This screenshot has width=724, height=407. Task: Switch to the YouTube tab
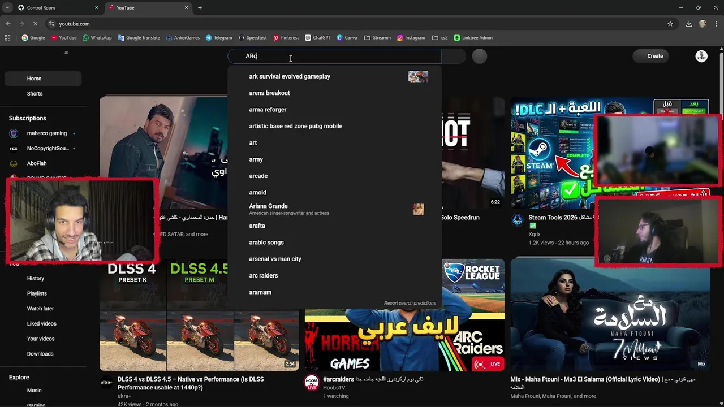(x=148, y=8)
